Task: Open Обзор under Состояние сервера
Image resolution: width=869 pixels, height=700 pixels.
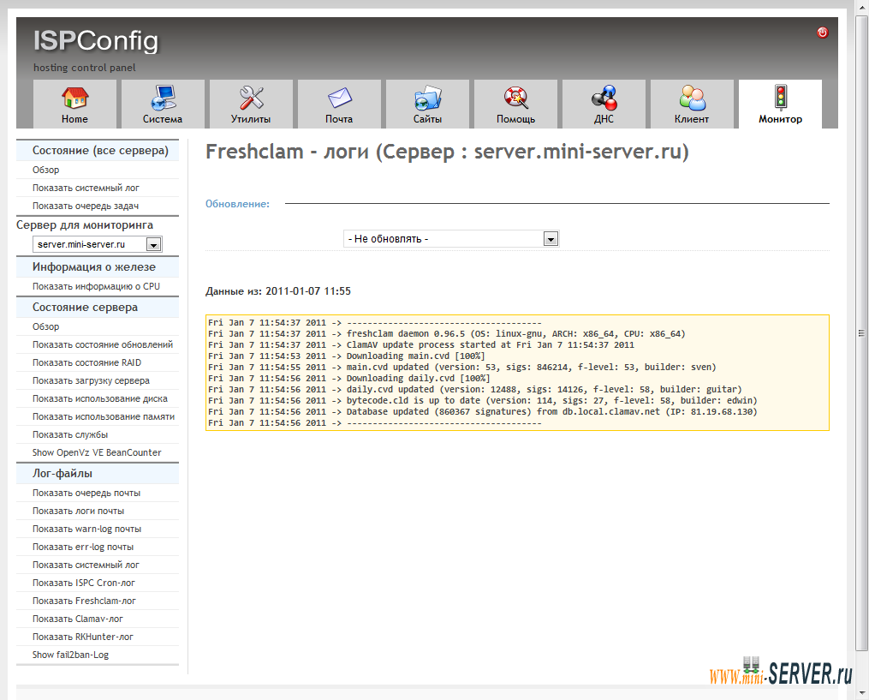Action: [46, 326]
